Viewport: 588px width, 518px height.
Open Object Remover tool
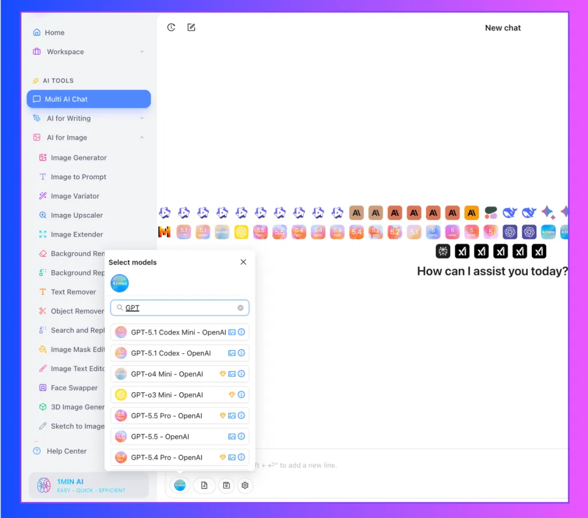(x=71, y=311)
